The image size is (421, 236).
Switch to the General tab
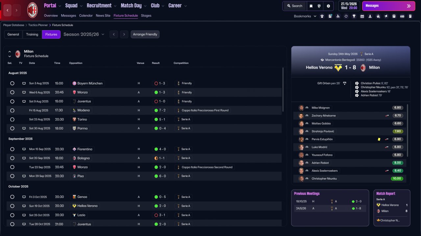[x=13, y=34]
